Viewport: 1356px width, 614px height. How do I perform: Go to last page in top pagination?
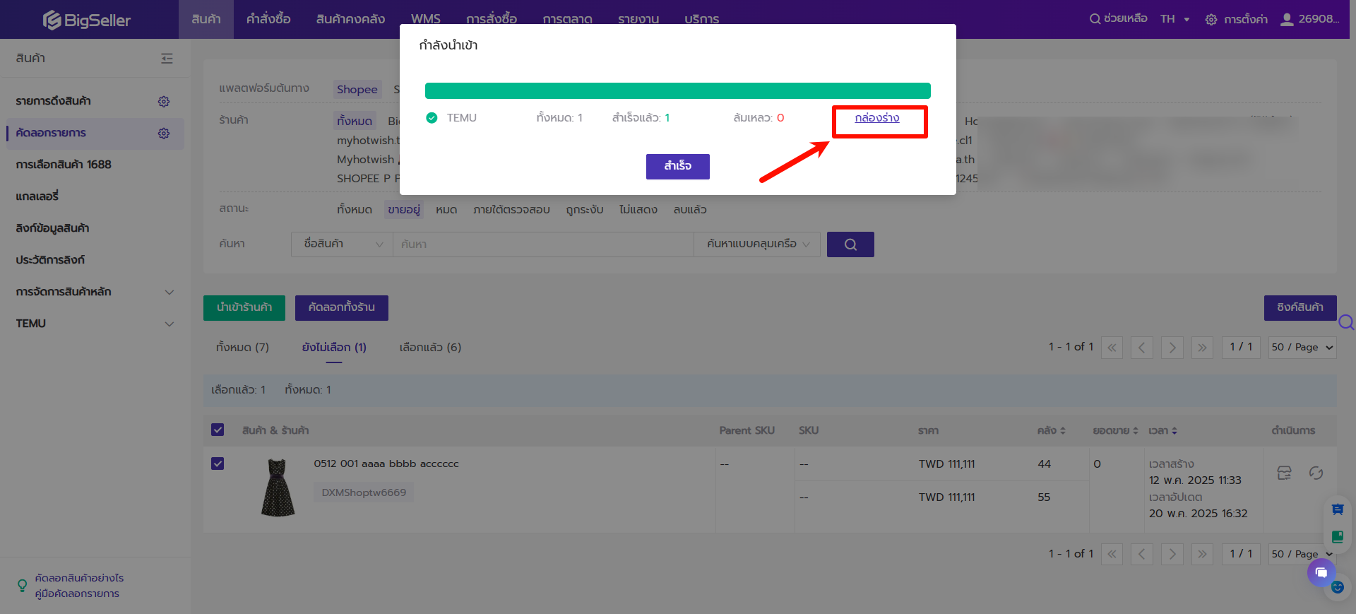[x=1203, y=348]
